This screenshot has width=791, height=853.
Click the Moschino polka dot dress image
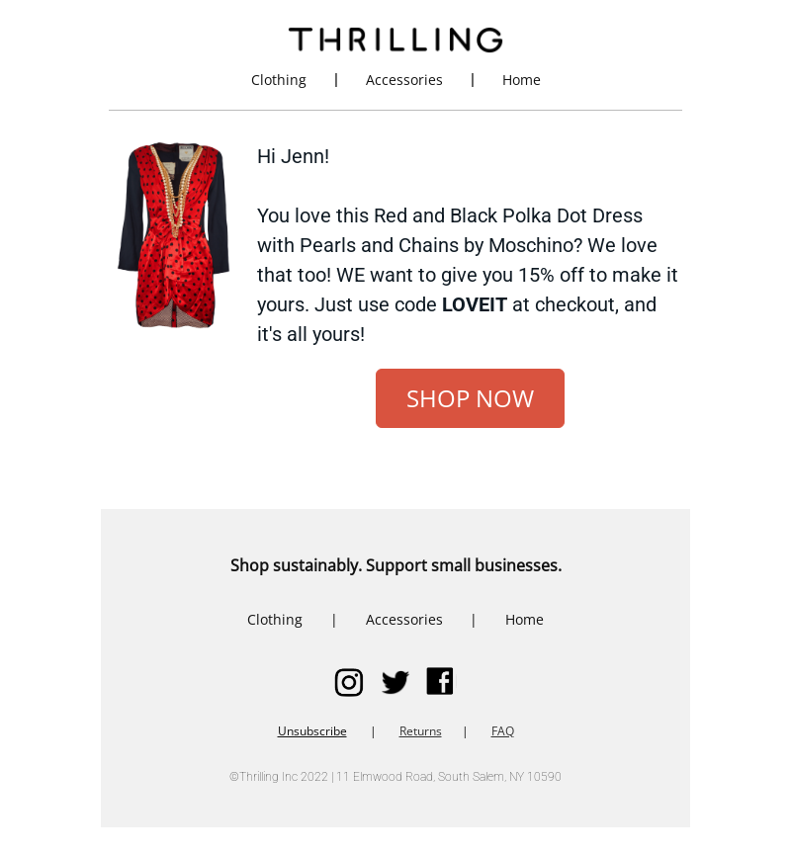tap(174, 235)
